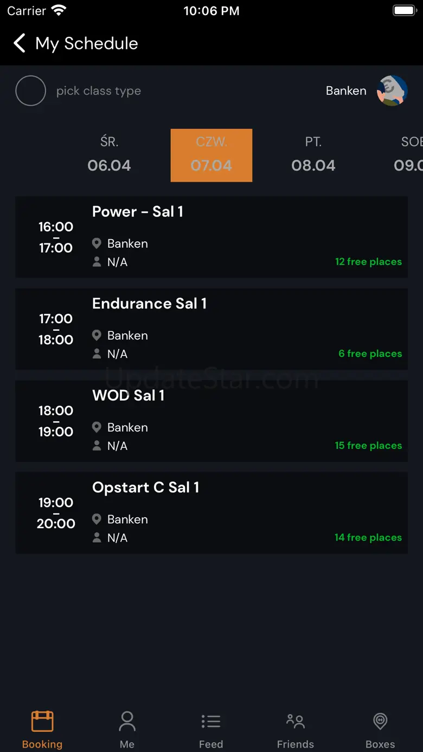Tap the back arrow beside My Schedule
The image size is (423, 752).
tap(20, 43)
